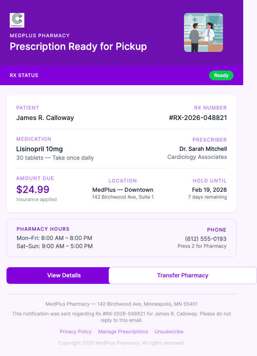Click the green Ready status badge

click(x=221, y=75)
